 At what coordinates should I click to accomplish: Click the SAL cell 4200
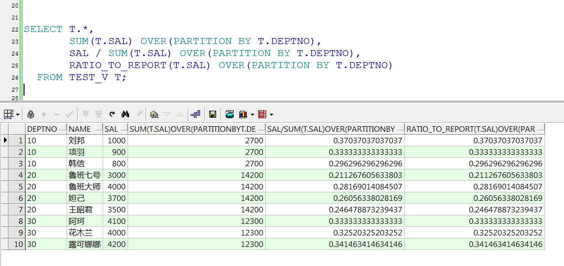point(116,244)
